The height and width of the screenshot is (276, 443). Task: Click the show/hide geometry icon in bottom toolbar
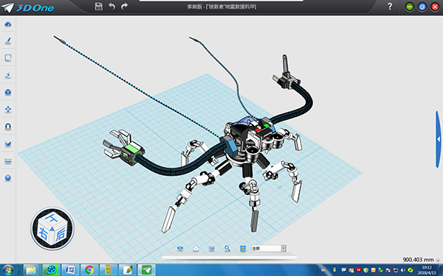coord(211,249)
